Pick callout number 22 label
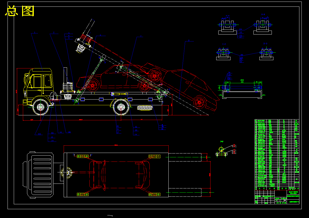This screenshot has height=218, width=309. click(x=52, y=141)
